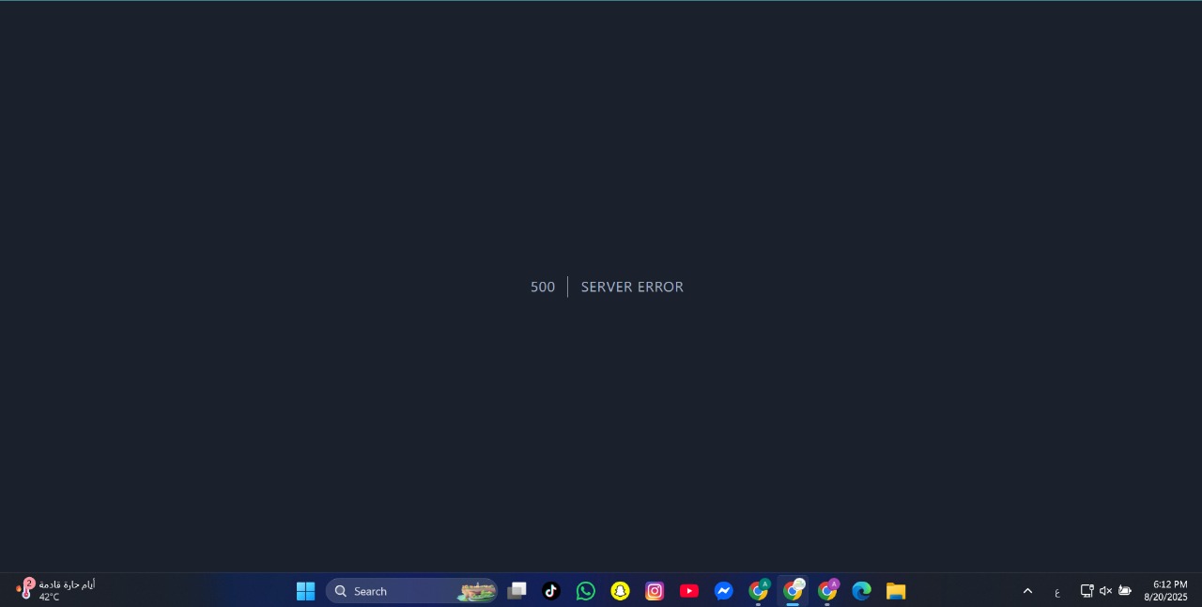Open network settings from the tray
The image size is (1202, 607).
pos(1086,591)
